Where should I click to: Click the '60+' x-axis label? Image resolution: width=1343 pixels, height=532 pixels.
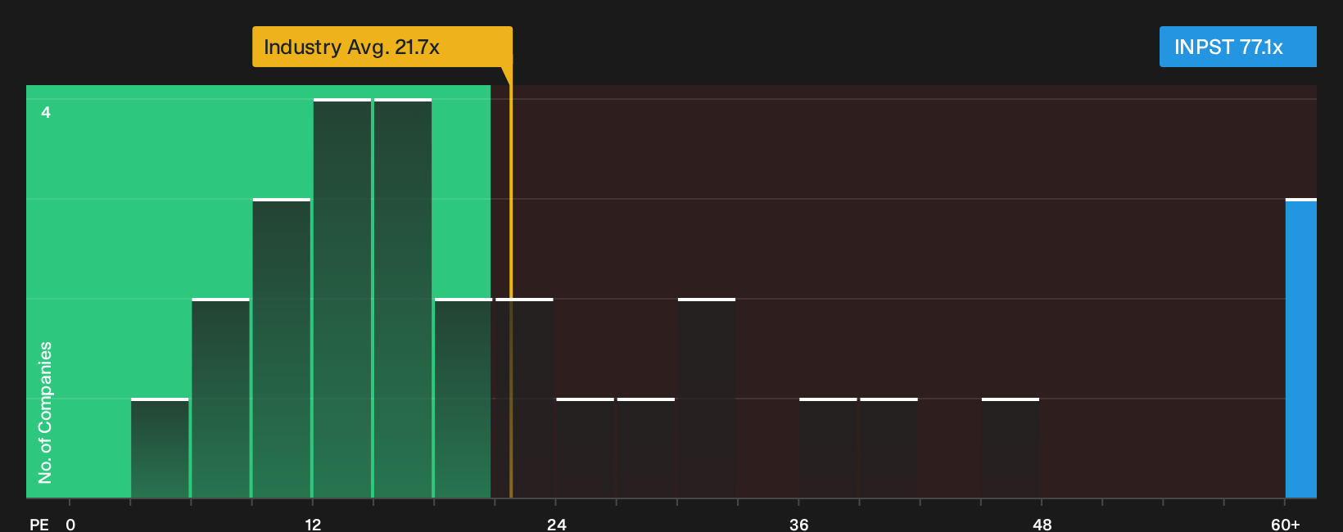(1286, 524)
